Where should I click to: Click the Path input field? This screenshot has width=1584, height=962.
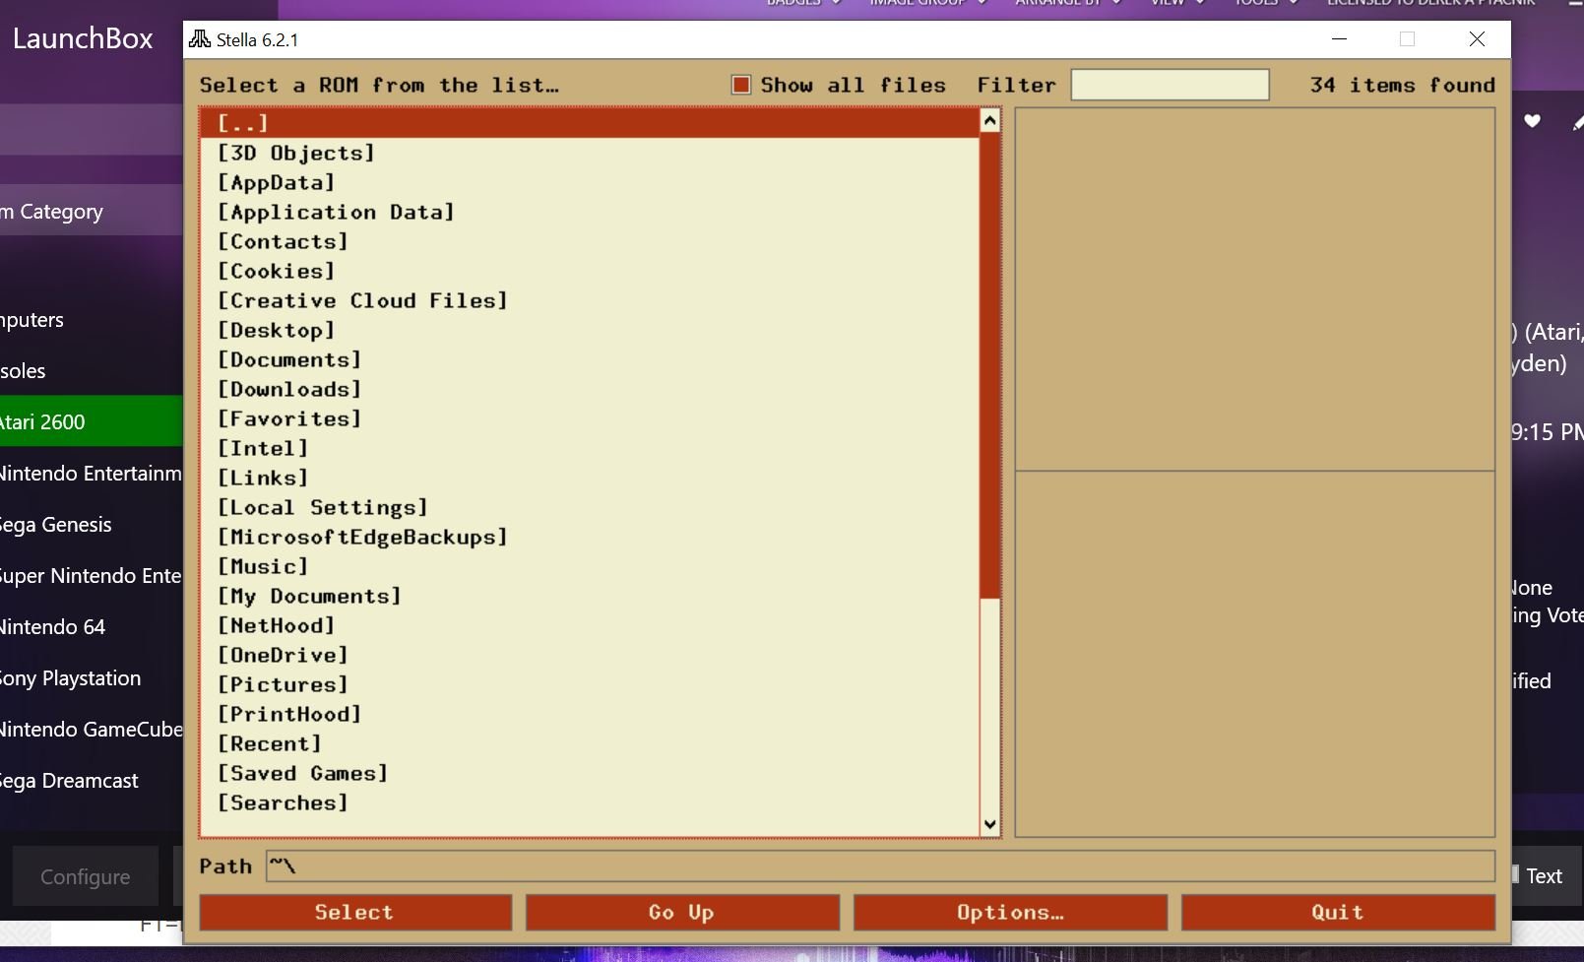click(x=880, y=866)
